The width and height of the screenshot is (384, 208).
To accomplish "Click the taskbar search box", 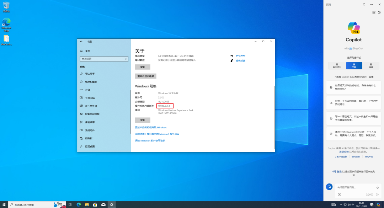I will tap(37, 204).
